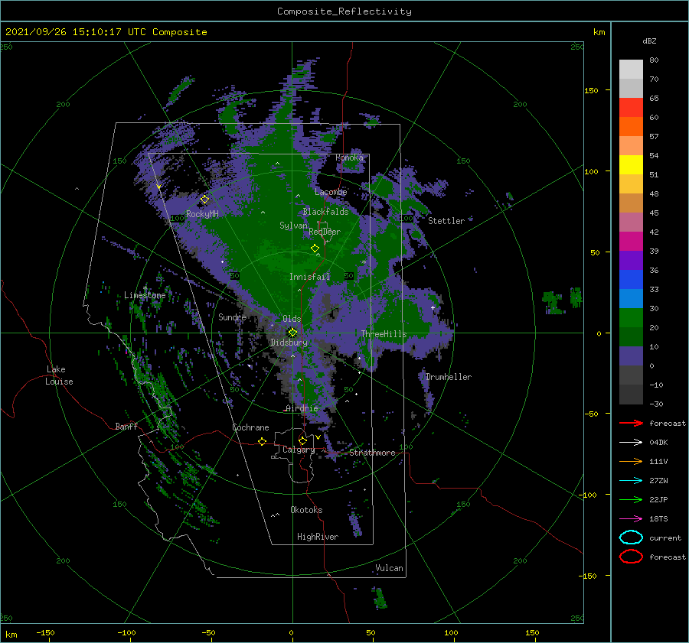The image size is (689, 643).
Task: Click the Lake Louise label
Action: (59, 375)
